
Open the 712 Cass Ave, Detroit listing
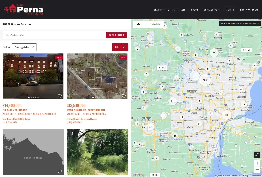pos(15,110)
